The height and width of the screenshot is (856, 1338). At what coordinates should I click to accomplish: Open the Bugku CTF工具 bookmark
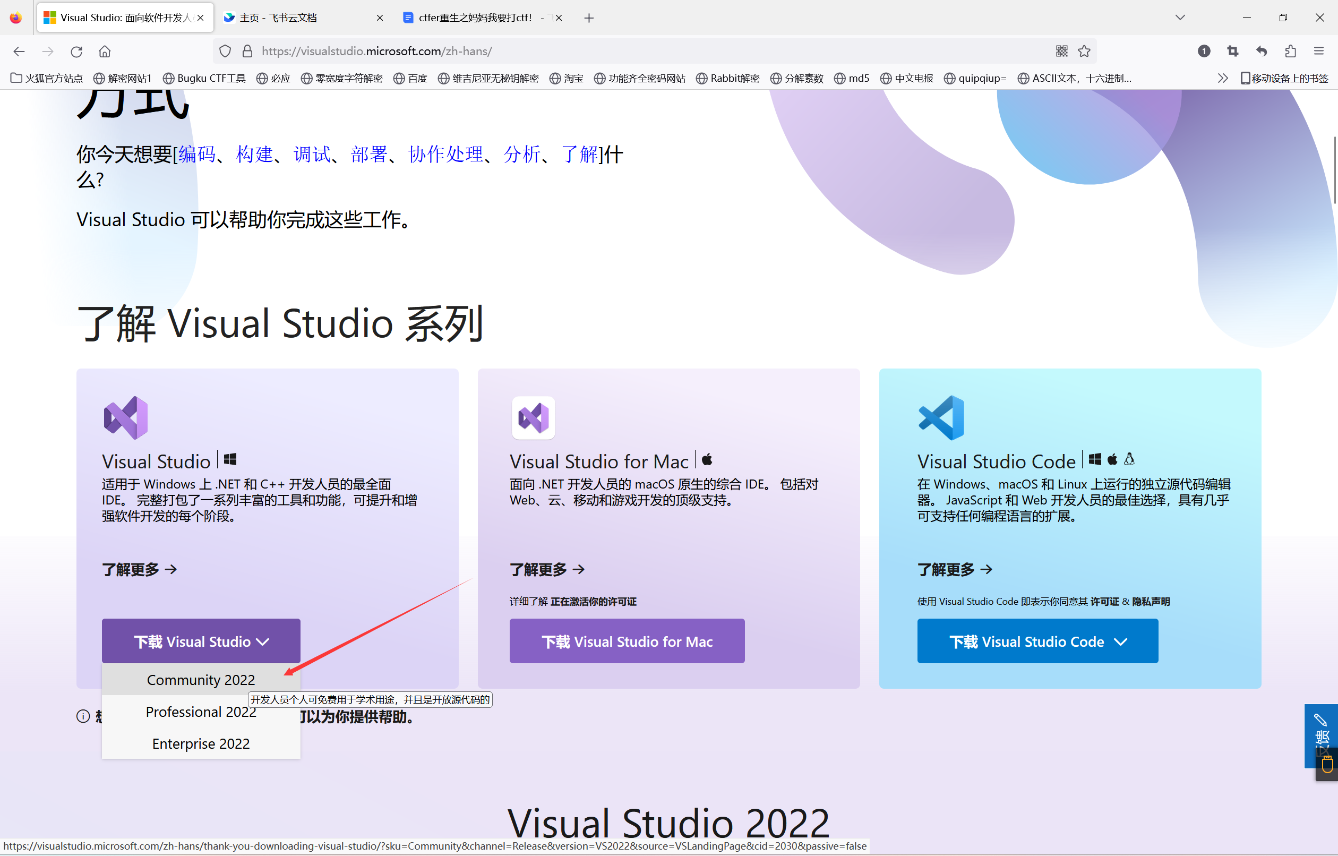pyautogui.click(x=204, y=79)
